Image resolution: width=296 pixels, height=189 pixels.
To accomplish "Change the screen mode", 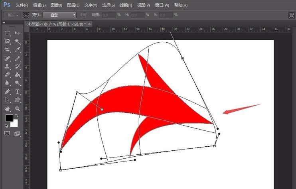I will point(17,134).
